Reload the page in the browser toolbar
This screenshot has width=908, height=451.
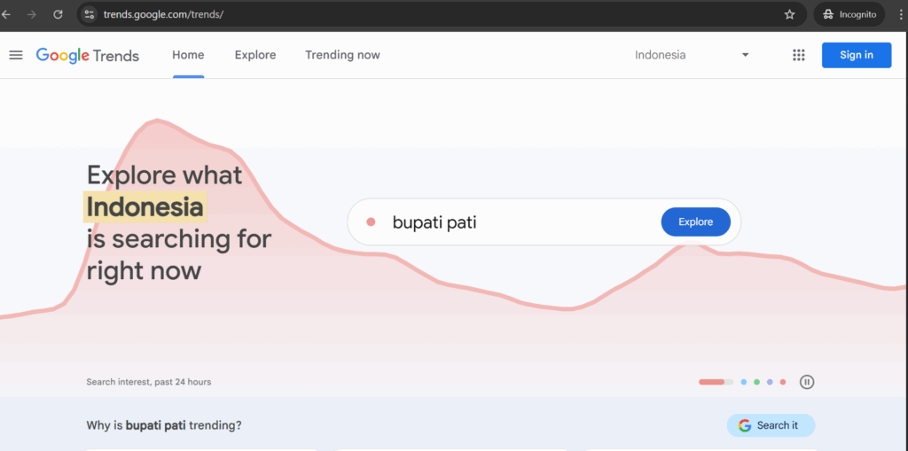(58, 14)
